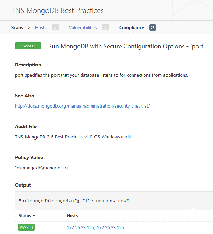Click the policy value mongod.cfg path

(x=42, y=168)
